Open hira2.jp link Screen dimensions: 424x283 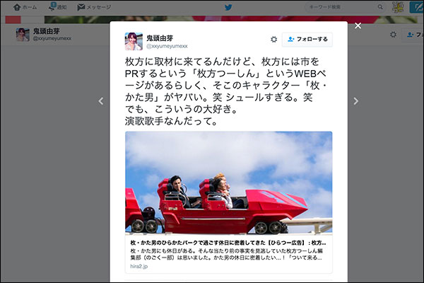[139, 266]
